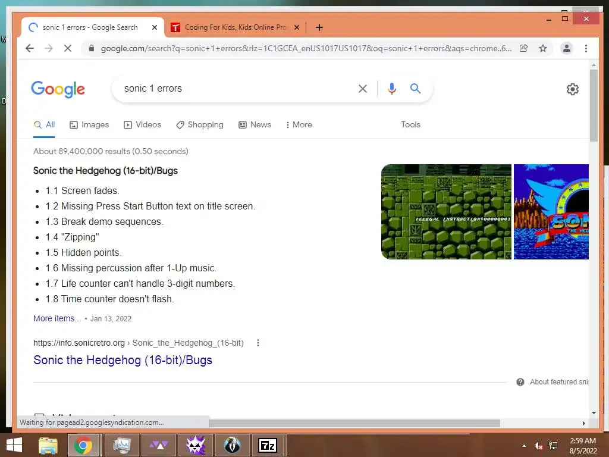Open the Sonic title screen thumbnail

tap(551, 212)
